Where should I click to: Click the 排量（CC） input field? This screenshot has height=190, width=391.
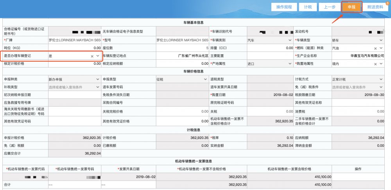click(270, 48)
